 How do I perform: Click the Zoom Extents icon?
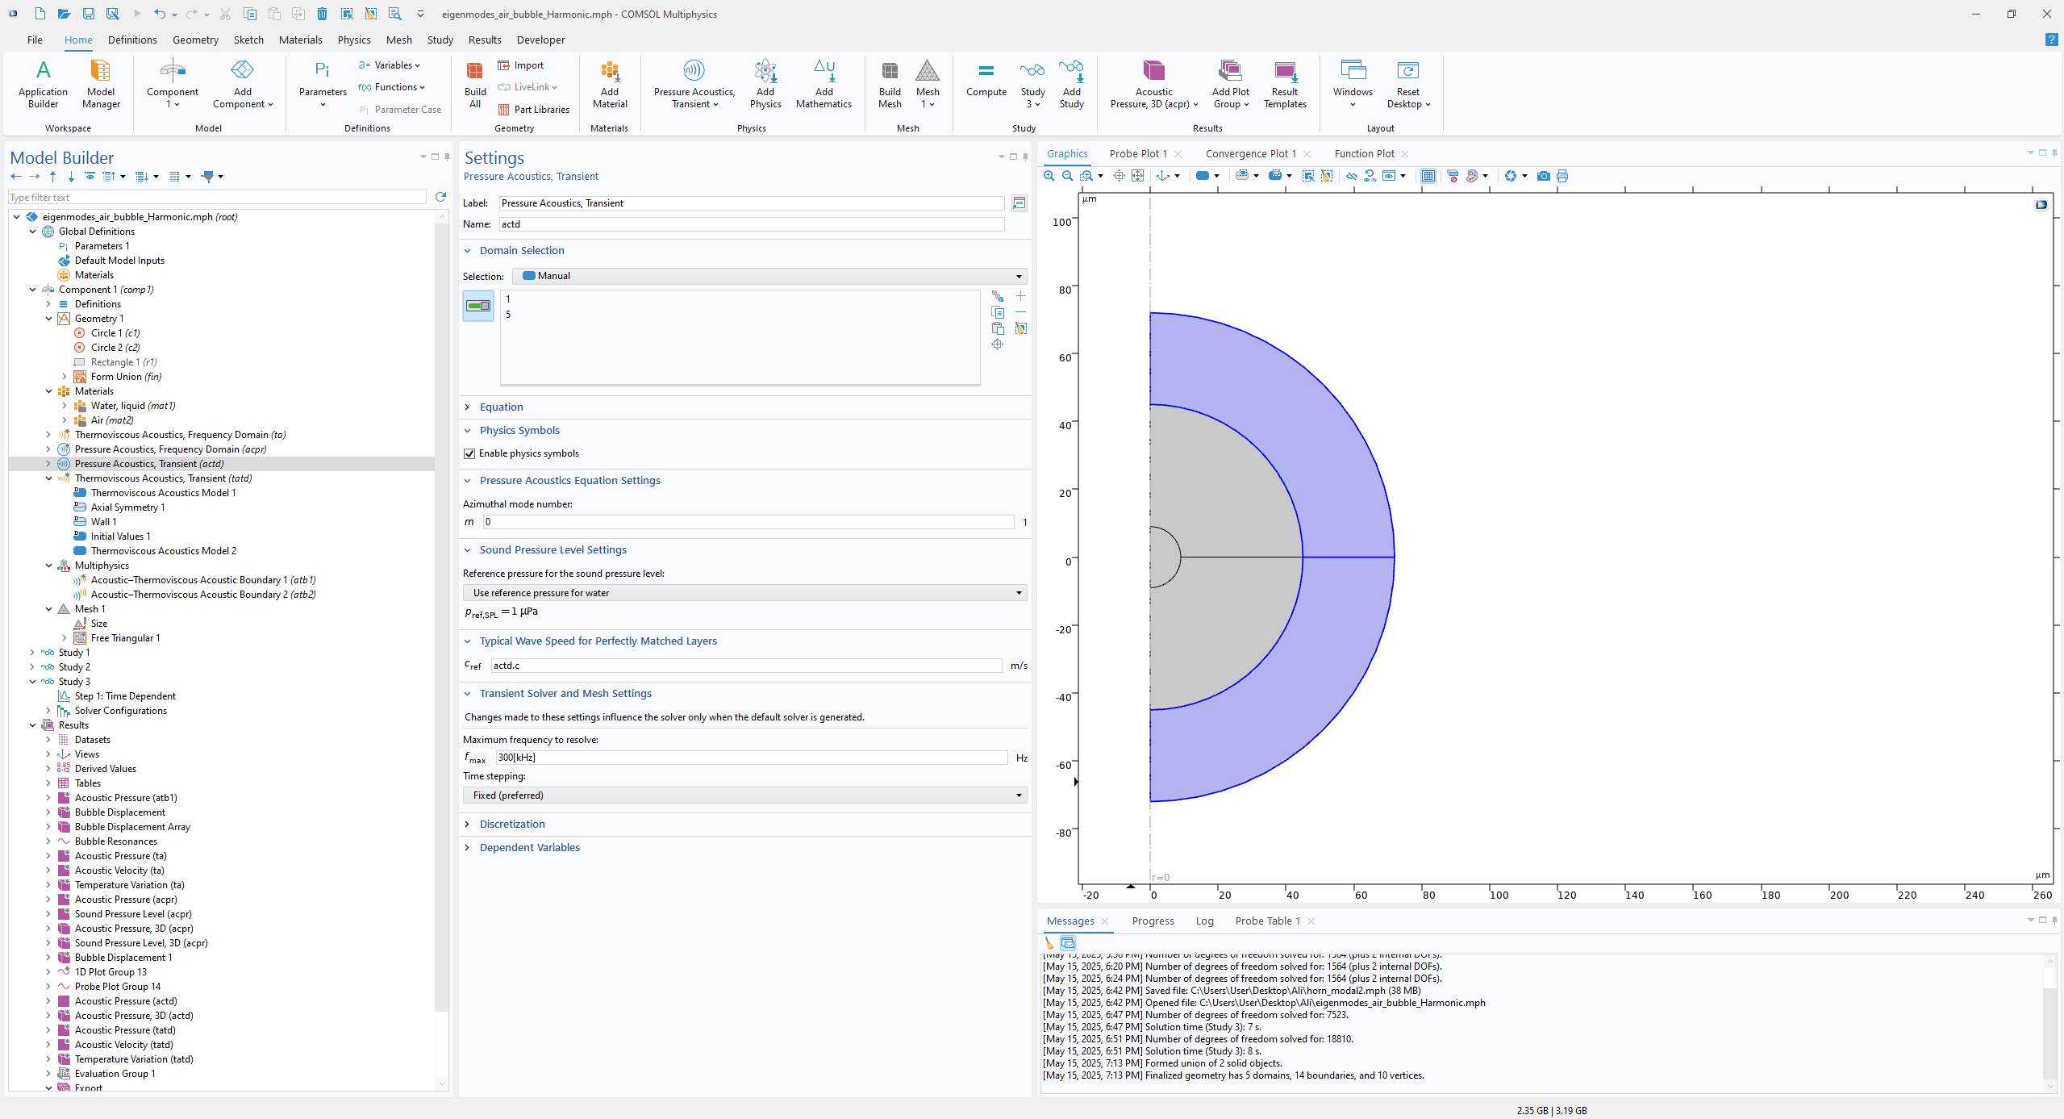click(1137, 176)
